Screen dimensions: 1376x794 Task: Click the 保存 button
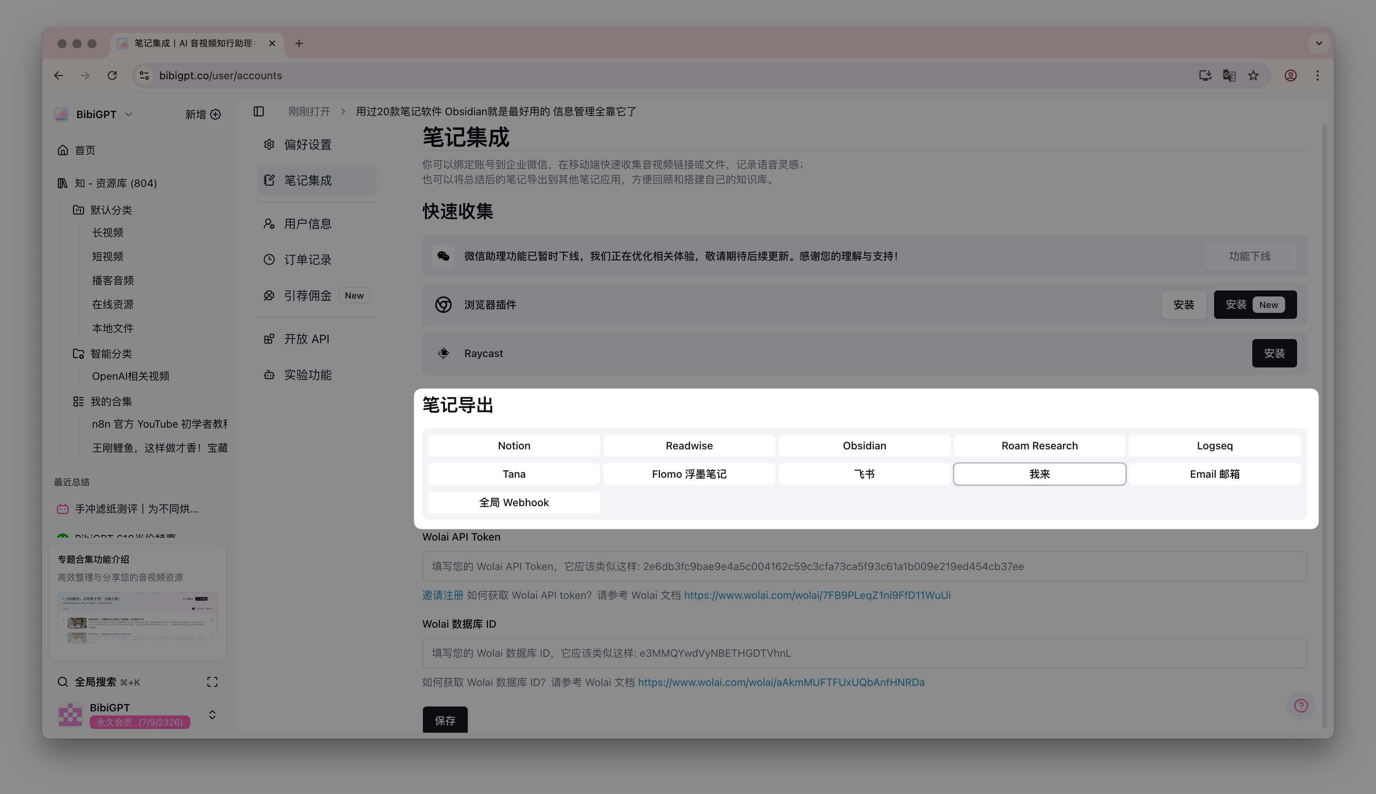pos(445,720)
